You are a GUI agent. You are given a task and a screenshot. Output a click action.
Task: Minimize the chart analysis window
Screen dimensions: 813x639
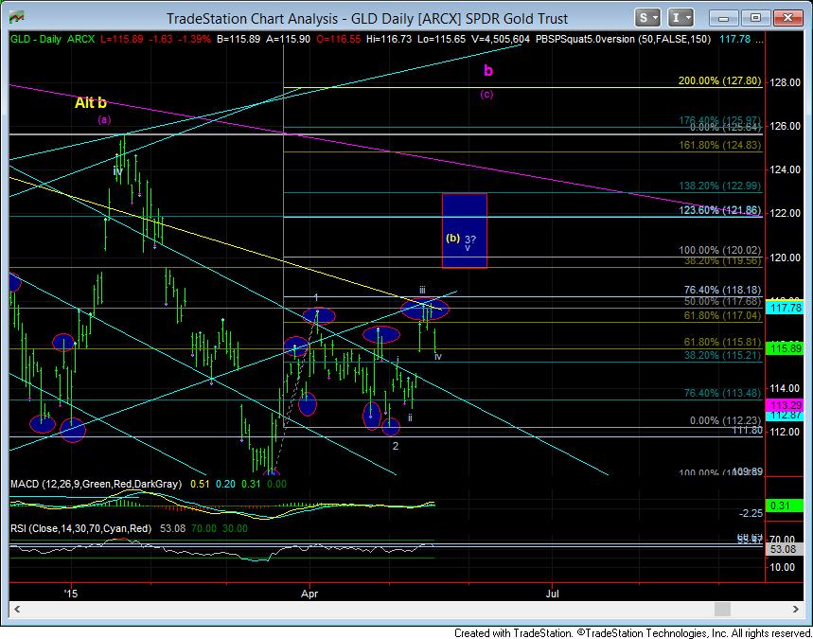[724, 18]
